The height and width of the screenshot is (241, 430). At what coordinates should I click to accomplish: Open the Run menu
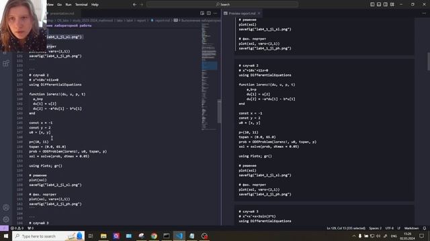pyautogui.click(x=69, y=5)
